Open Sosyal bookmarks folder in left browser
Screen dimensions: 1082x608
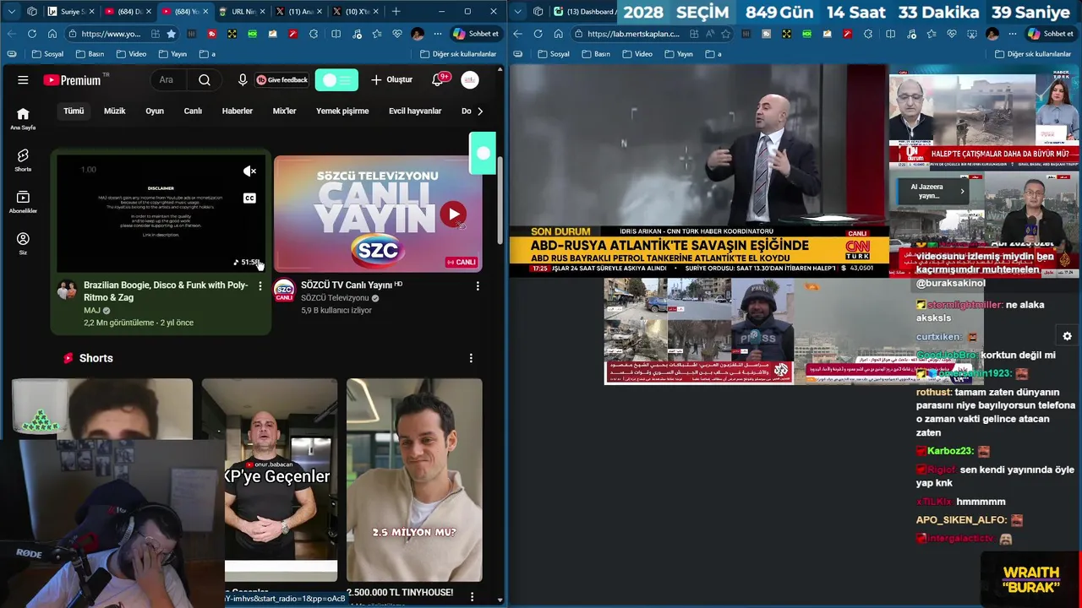[46, 54]
